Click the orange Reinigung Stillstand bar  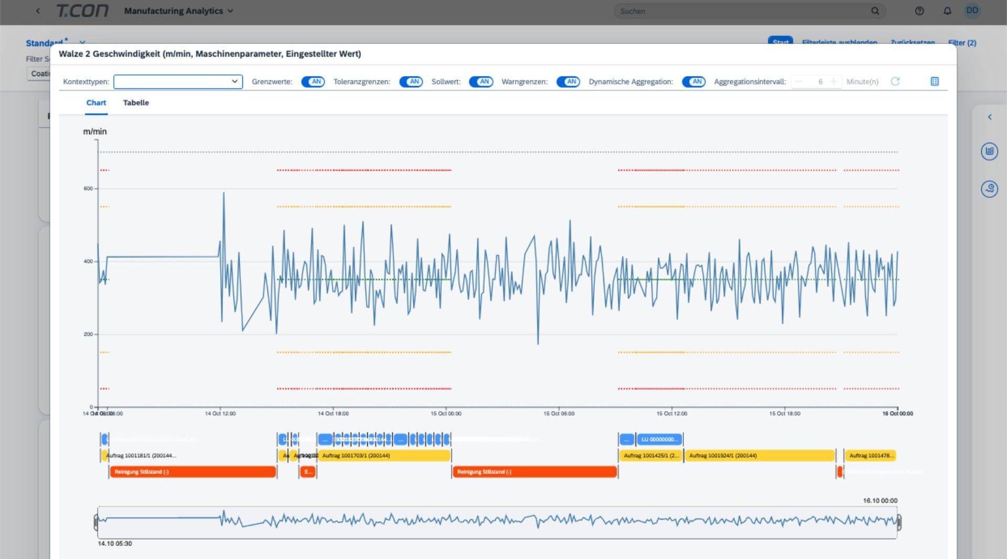point(192,472)
